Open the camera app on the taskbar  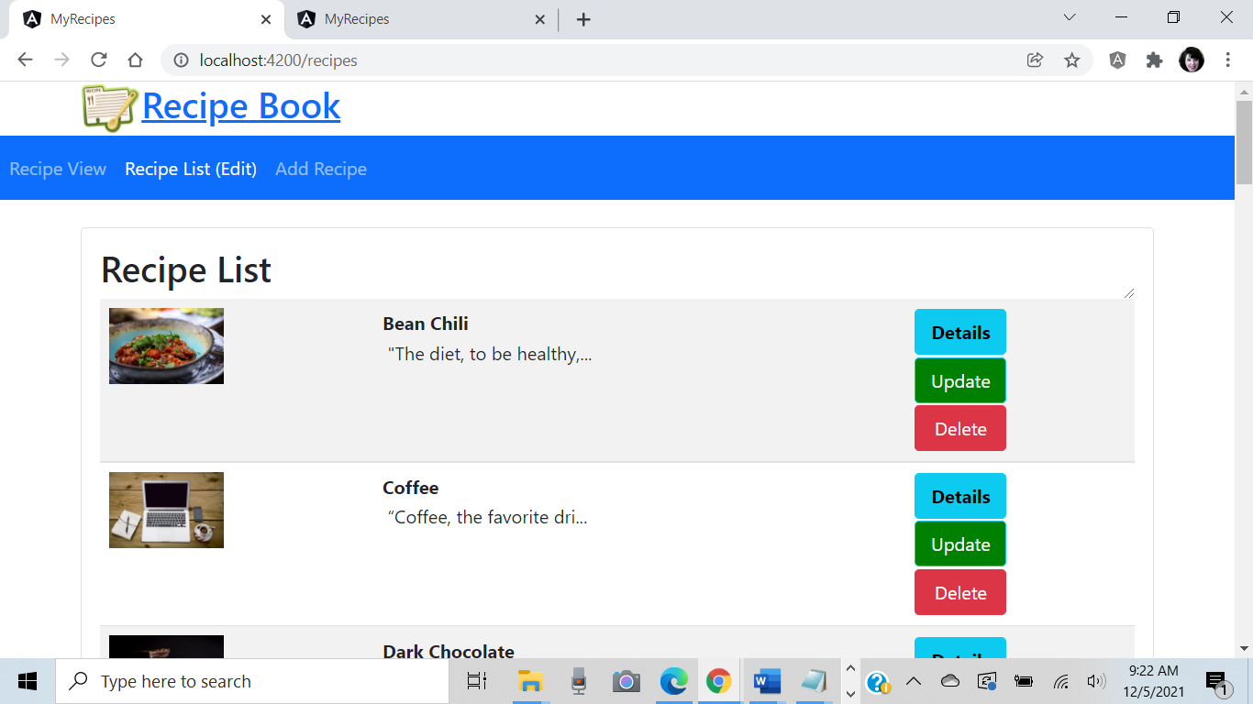(x=626, y=681)
